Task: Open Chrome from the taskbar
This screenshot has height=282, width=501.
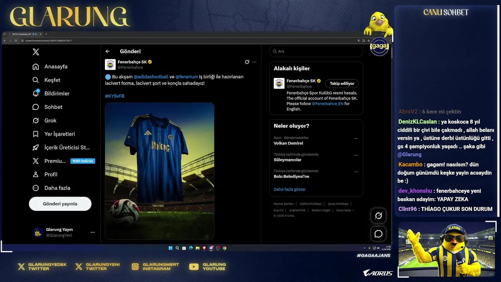Action: point(224,248)
